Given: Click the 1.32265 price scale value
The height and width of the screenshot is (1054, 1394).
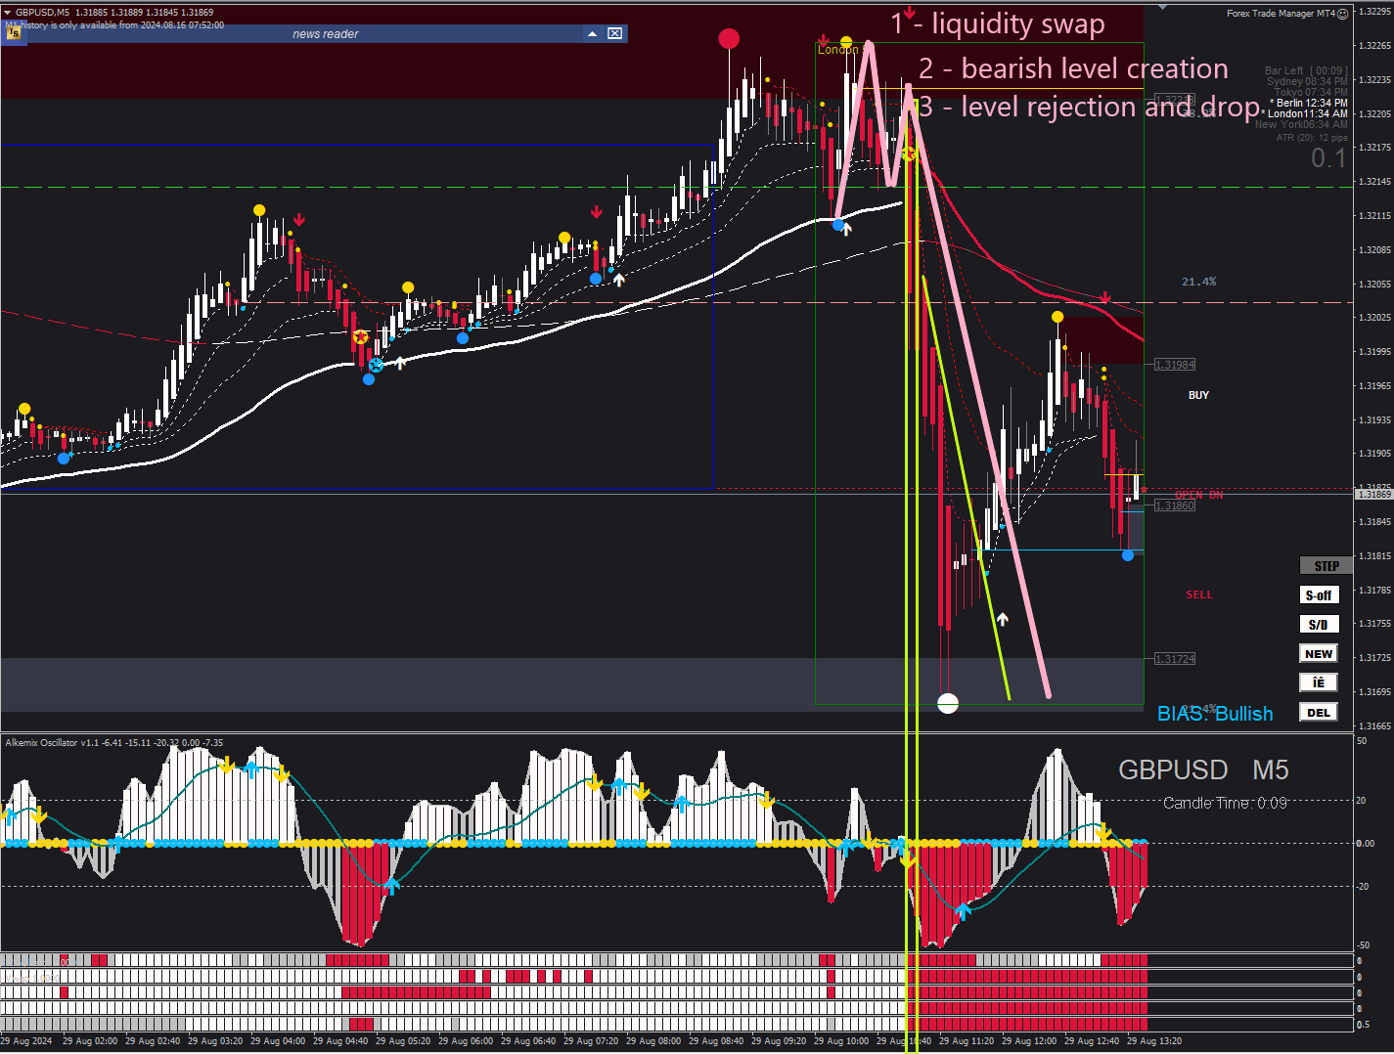Looking at the screenshot, I should [1374, 46].
